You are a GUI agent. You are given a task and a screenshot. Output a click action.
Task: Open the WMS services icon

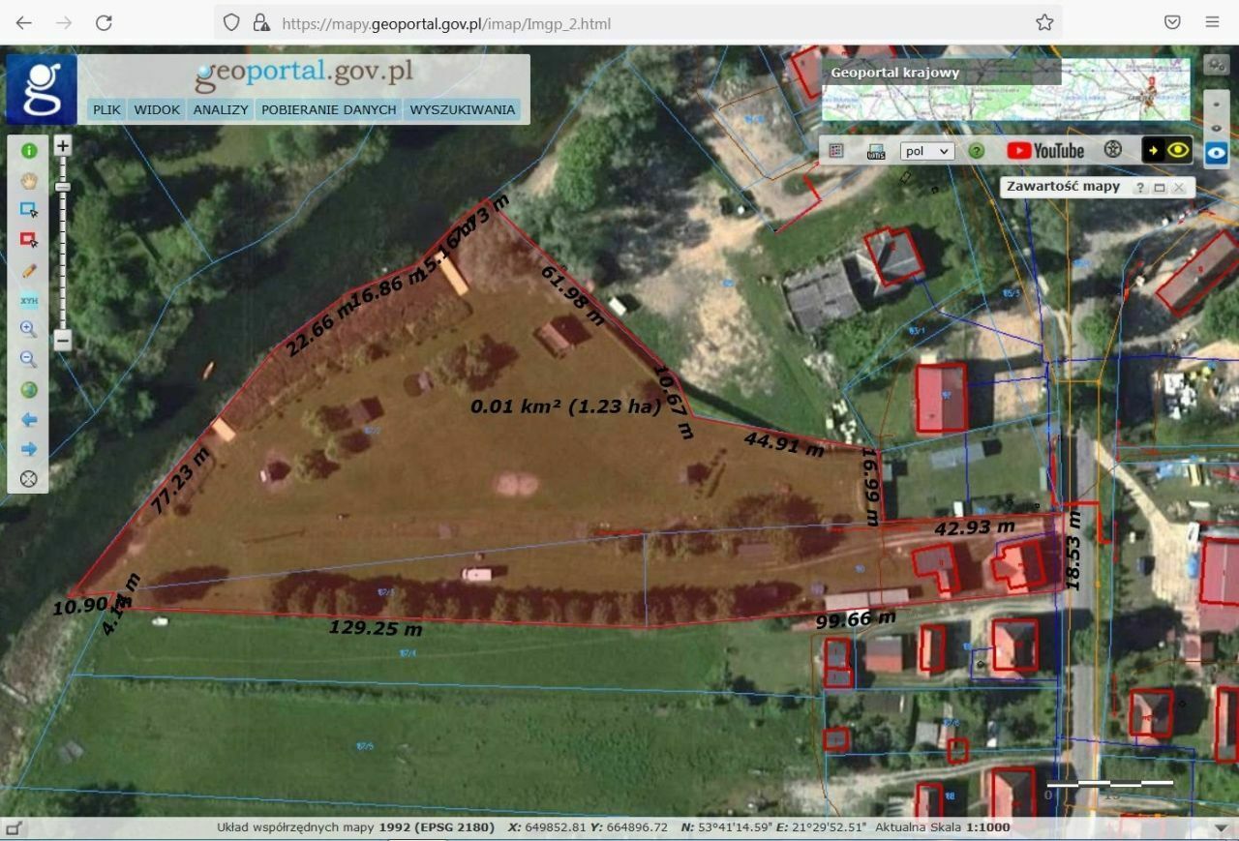(x=876, y=151)
